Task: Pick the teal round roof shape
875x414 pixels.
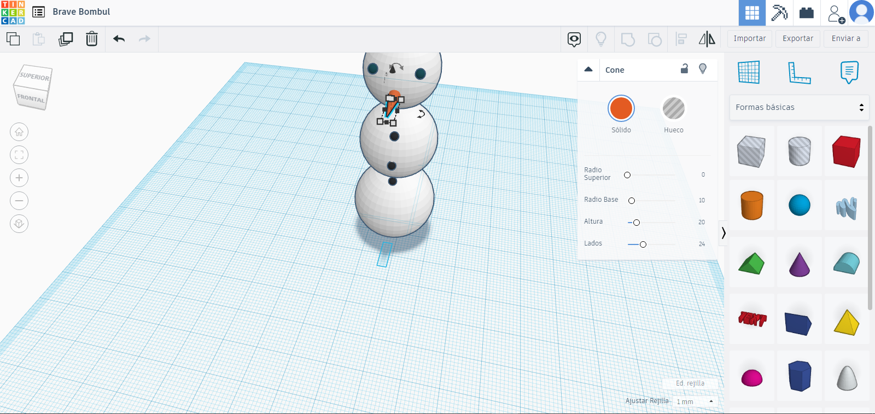Action: [847, 263]
